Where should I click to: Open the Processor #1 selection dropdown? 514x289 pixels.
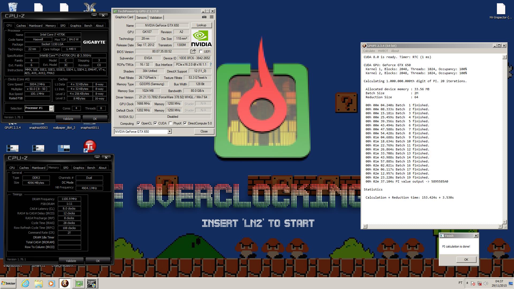[x=51, y=108]
